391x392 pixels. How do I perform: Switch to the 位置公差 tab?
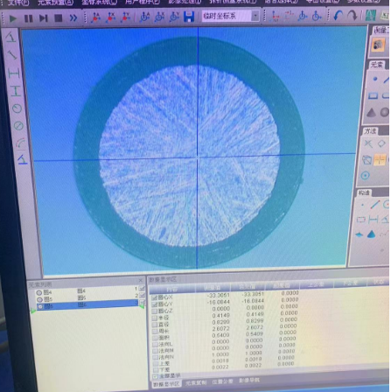click(222, 381)
